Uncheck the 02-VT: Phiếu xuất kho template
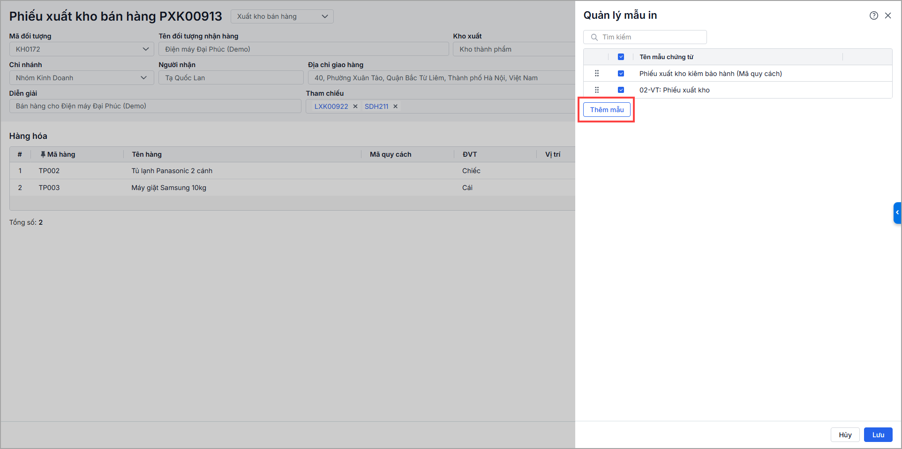The image size is (902, 449). point(621,90)
